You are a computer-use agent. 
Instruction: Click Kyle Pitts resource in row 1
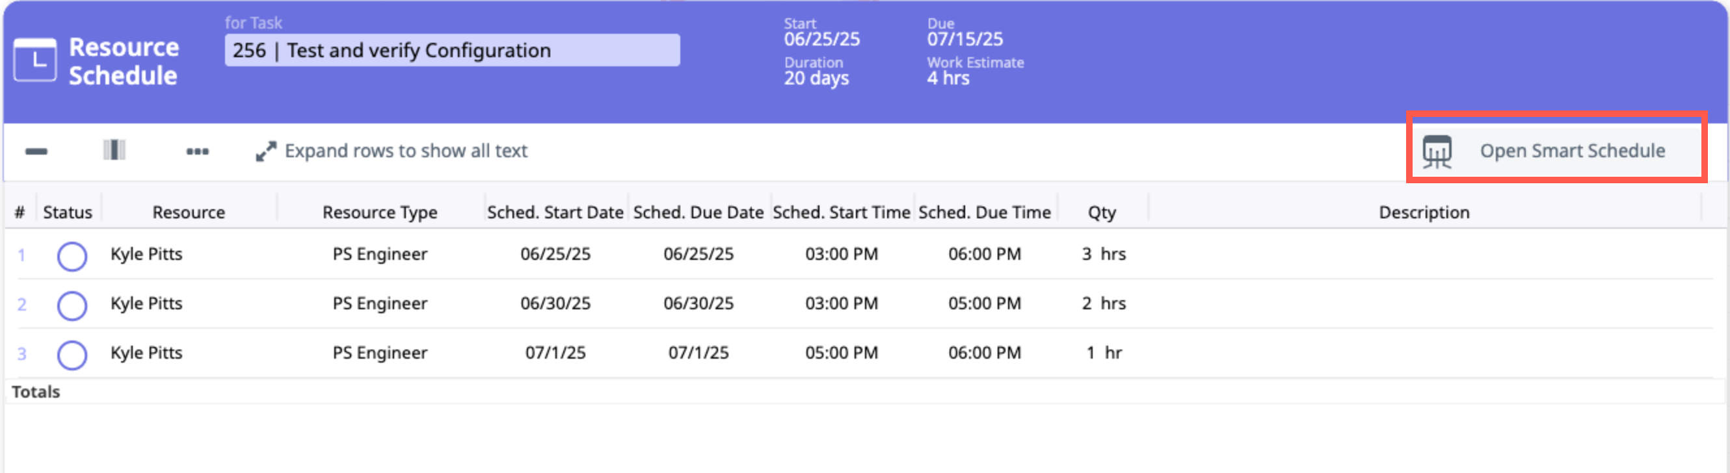click(x=146, y=253)
